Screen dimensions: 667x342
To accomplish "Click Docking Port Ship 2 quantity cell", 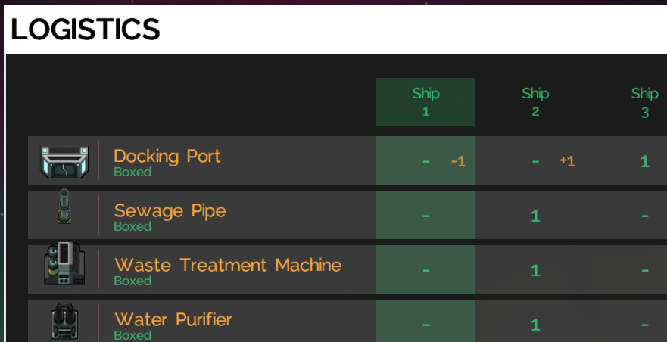I will [535, 161].
